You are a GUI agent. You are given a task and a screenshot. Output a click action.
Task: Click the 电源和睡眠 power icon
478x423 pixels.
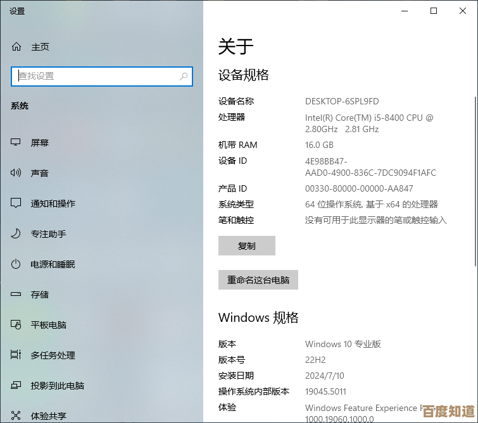click(x=16, y=264)
